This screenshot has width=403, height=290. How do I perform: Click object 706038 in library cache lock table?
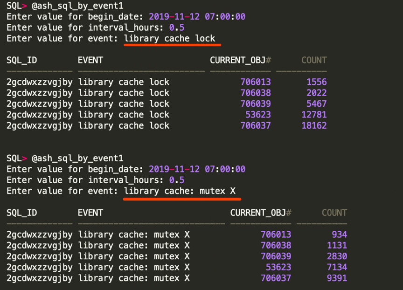coord(255,93)
